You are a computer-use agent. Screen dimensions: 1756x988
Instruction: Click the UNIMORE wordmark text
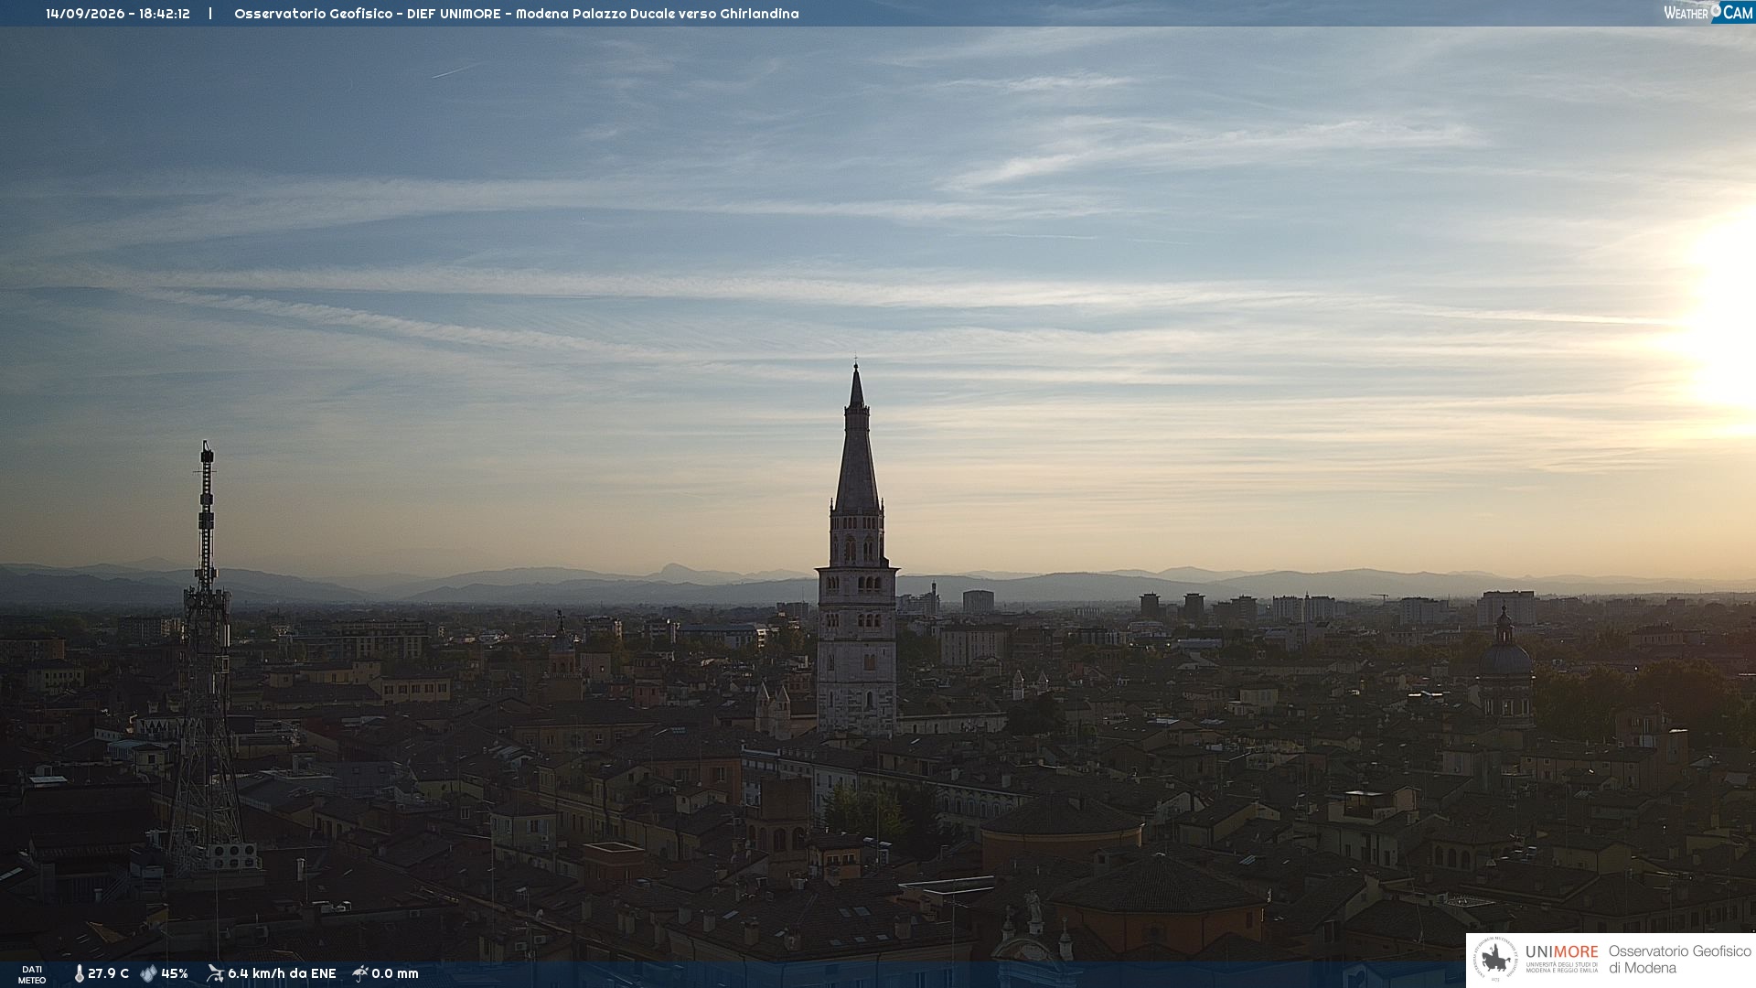click(1561, 951)
